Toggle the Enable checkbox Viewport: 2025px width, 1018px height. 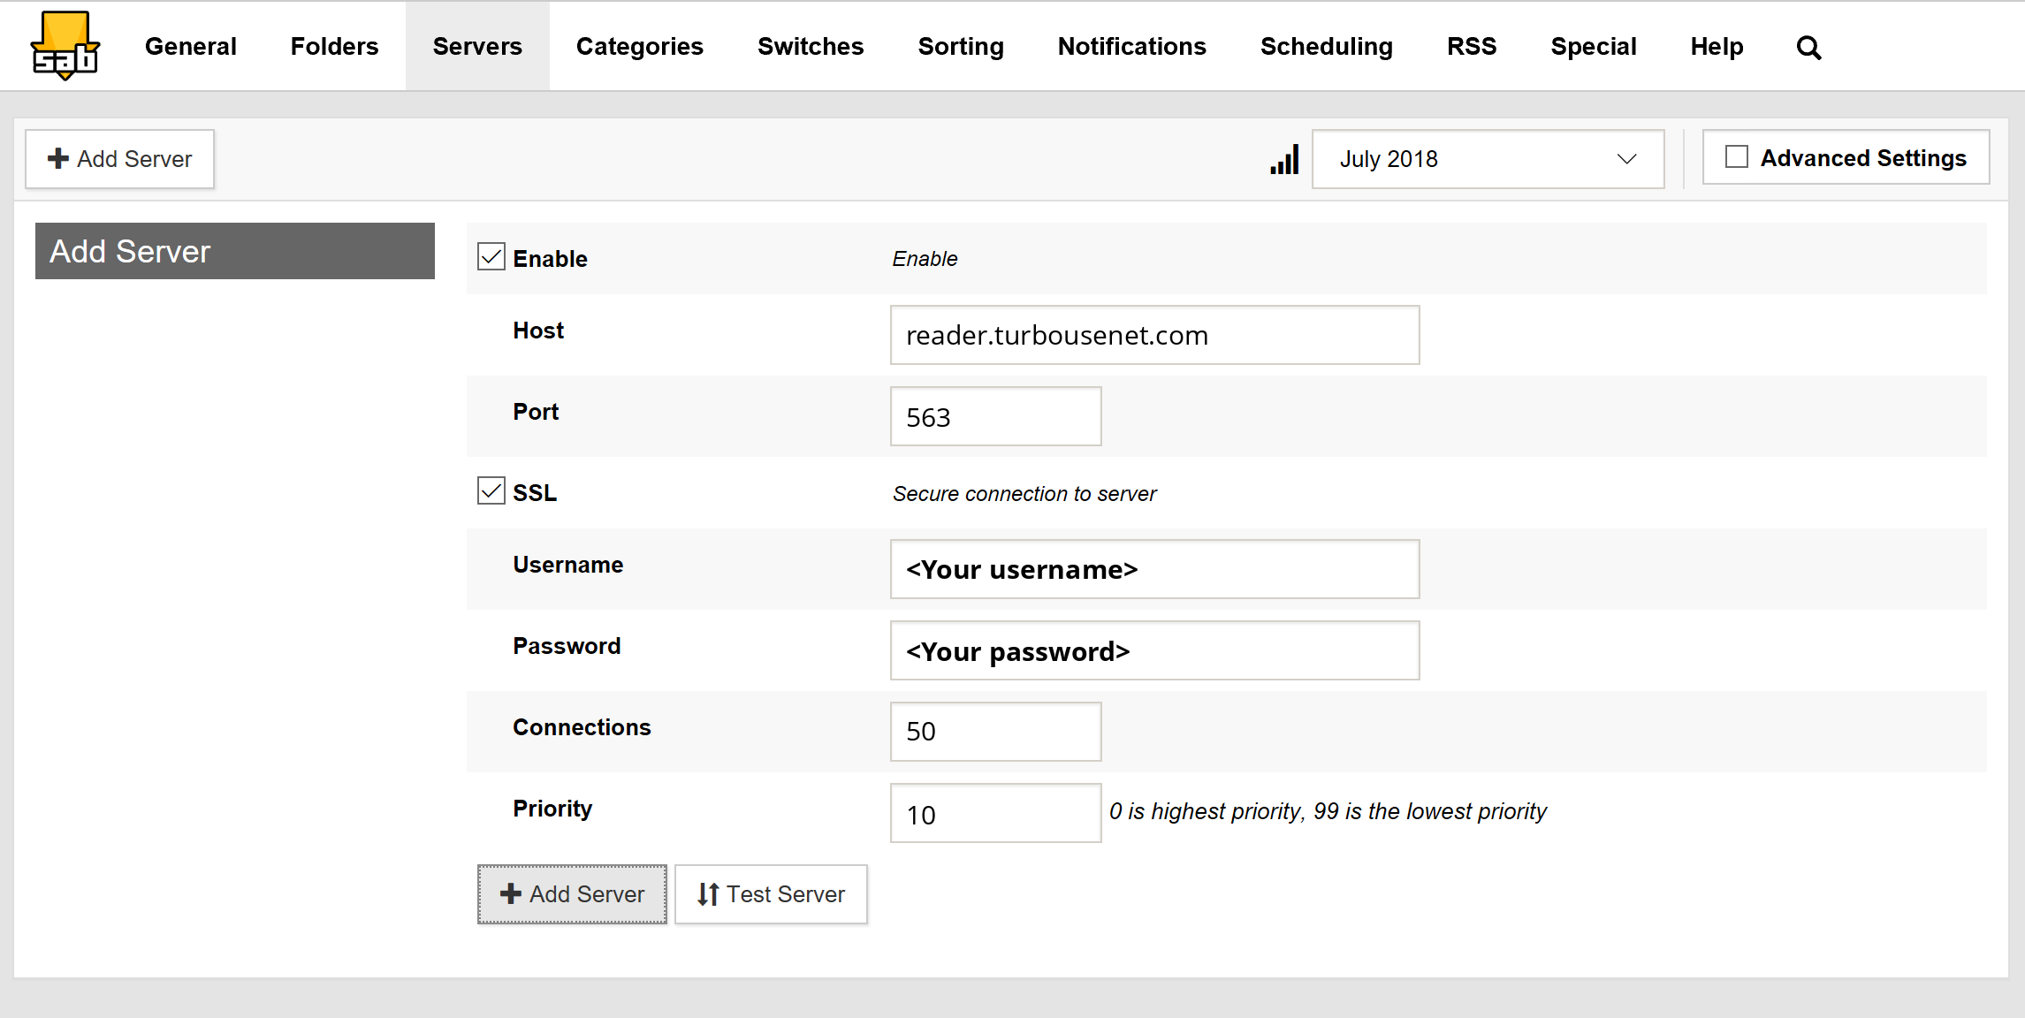tap(491, 257)
